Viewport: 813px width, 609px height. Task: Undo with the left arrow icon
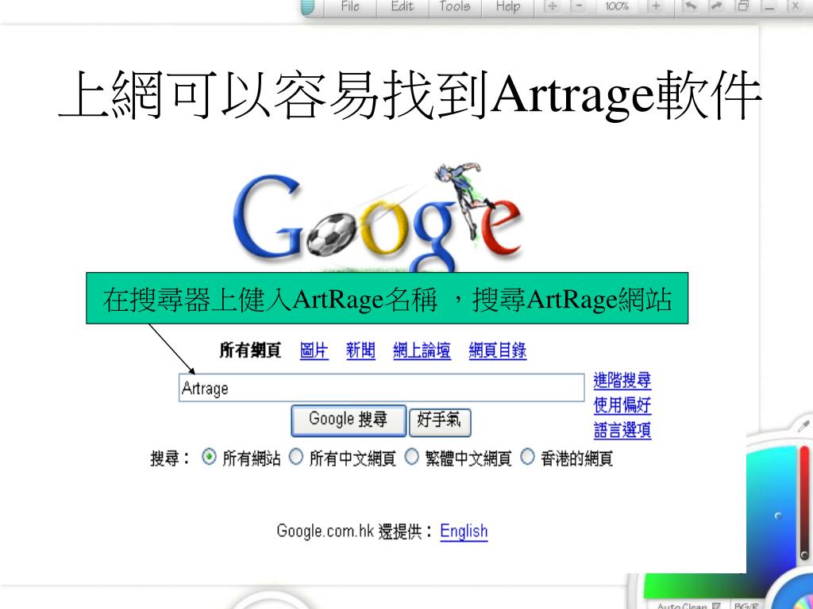pyautogui.click(x=690, y=6)
